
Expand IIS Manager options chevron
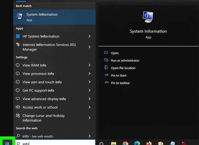[x=90, y=47]
